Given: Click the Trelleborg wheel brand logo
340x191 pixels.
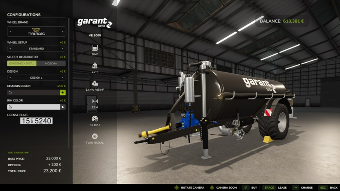Looking at the screenshot, I should point(36,32).
